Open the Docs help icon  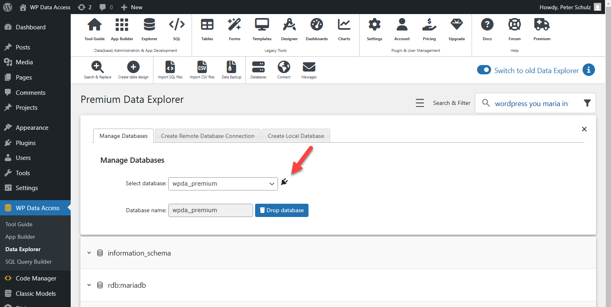tap(487, 25)
